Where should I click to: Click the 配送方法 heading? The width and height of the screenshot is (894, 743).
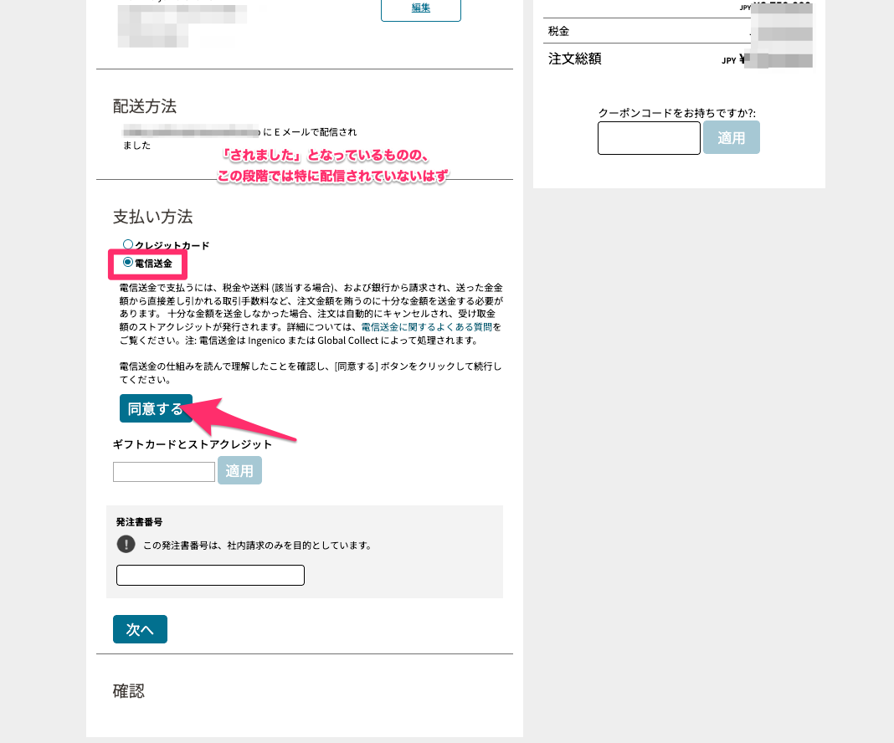click(x=145, y=106)
